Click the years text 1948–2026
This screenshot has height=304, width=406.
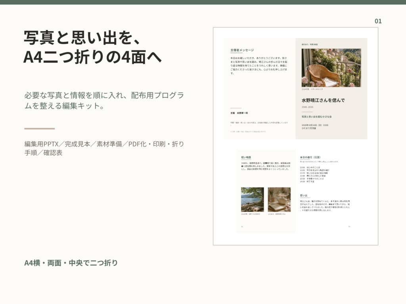[x=307, y=107]
